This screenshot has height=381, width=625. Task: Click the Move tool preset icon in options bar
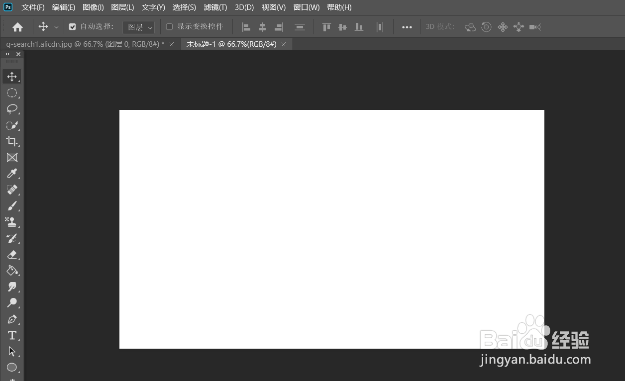pos(43,27)
